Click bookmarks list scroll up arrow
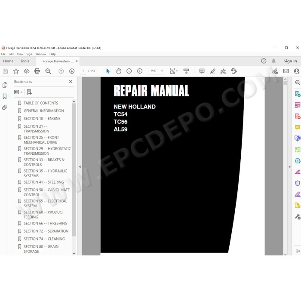Image resolution: width=301 pixels, height=301 pixels. point(74,101)
